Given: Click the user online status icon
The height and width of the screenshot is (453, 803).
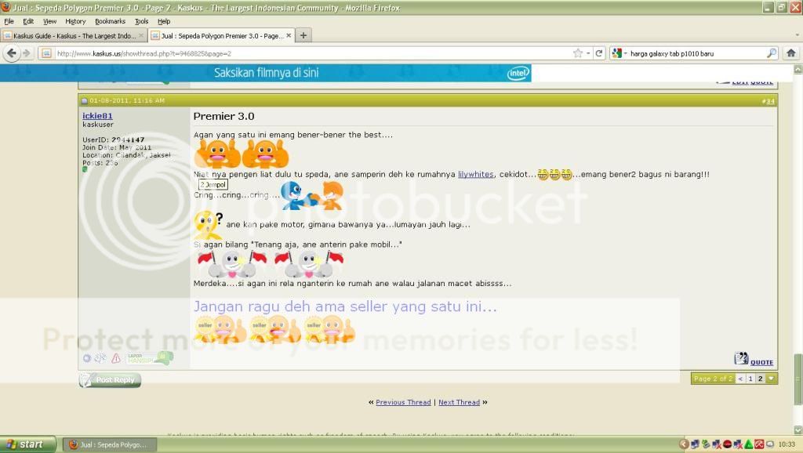Looking at the screenshot, I should [86, 358].
